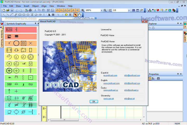Screen dimensions: 187x125
Task: Open the Object menu
Action: click(x=35, y=6)
